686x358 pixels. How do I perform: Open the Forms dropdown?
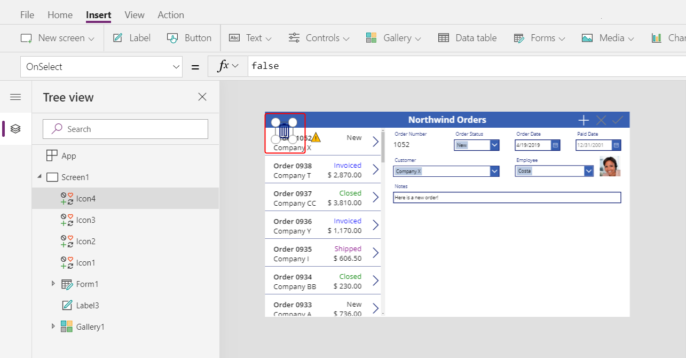coord(539,38)
